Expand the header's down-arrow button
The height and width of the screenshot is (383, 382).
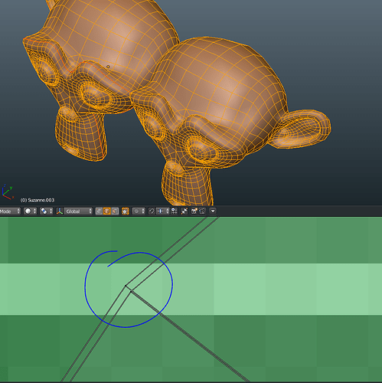pos(213,211)
